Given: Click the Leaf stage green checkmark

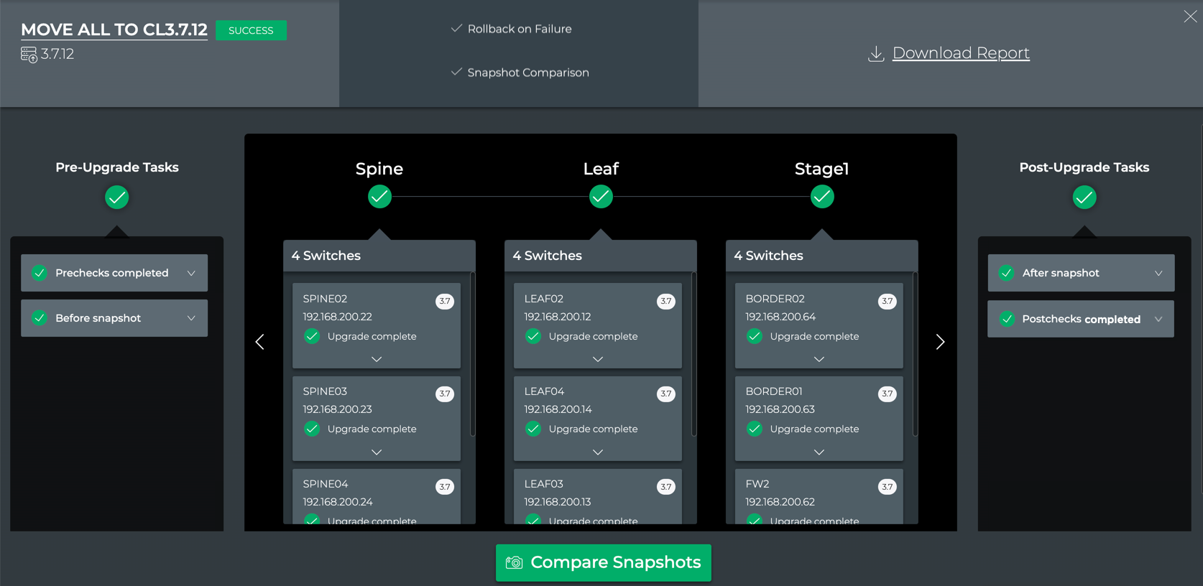Looking at the screenshot, I should point(601,196).
